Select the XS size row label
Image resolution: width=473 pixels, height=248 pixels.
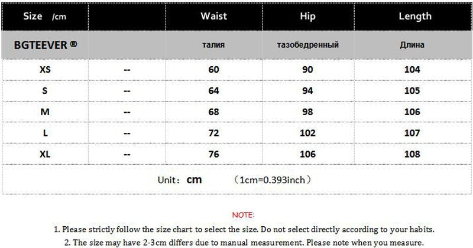coord(45,70)
